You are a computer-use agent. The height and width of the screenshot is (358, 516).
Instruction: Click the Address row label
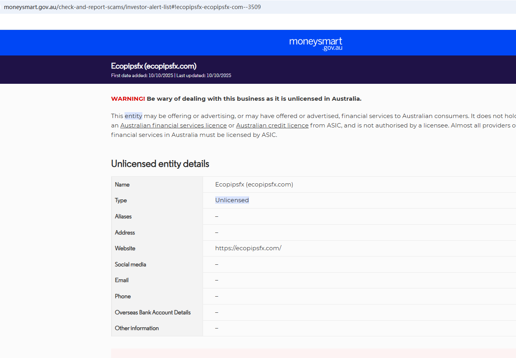pyautogui.click(x=125, y=233)
